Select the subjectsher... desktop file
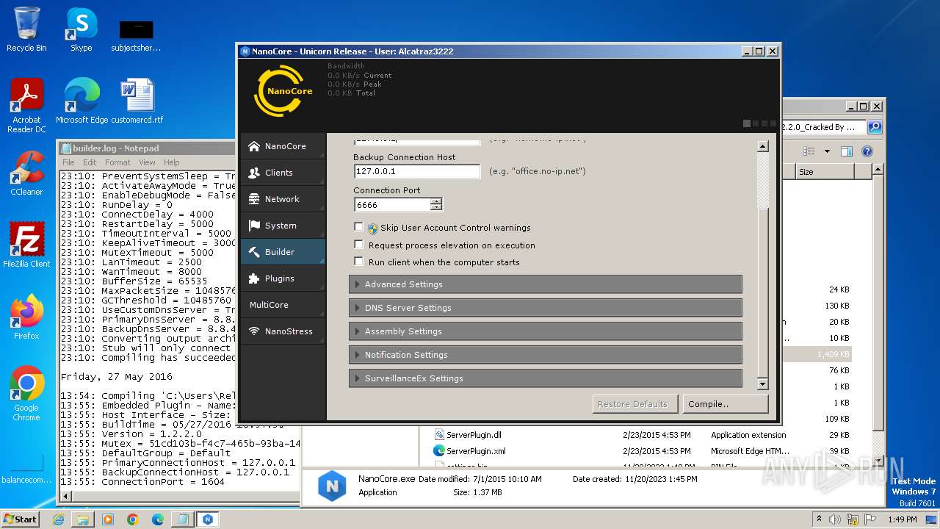This screenshot has width=940, height=529. pyautogui.click(x=136, y=35)
